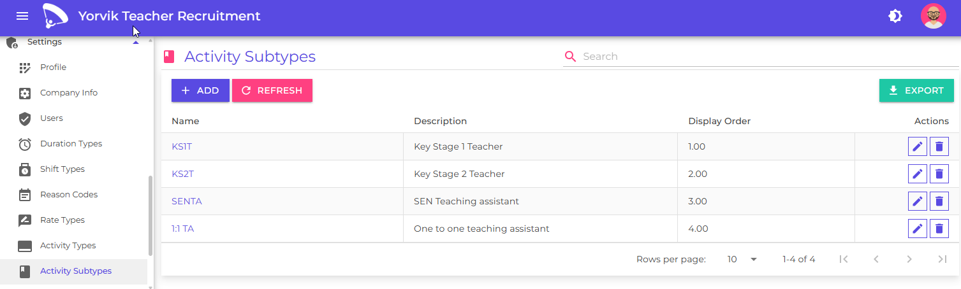
Task: Click the Activity Types icon
Action: [25, 246]
